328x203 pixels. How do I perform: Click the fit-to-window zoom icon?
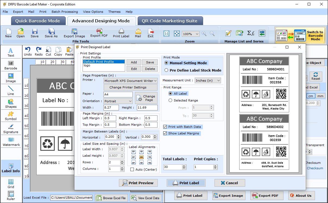pyautogui.click(x=176, y=34)
